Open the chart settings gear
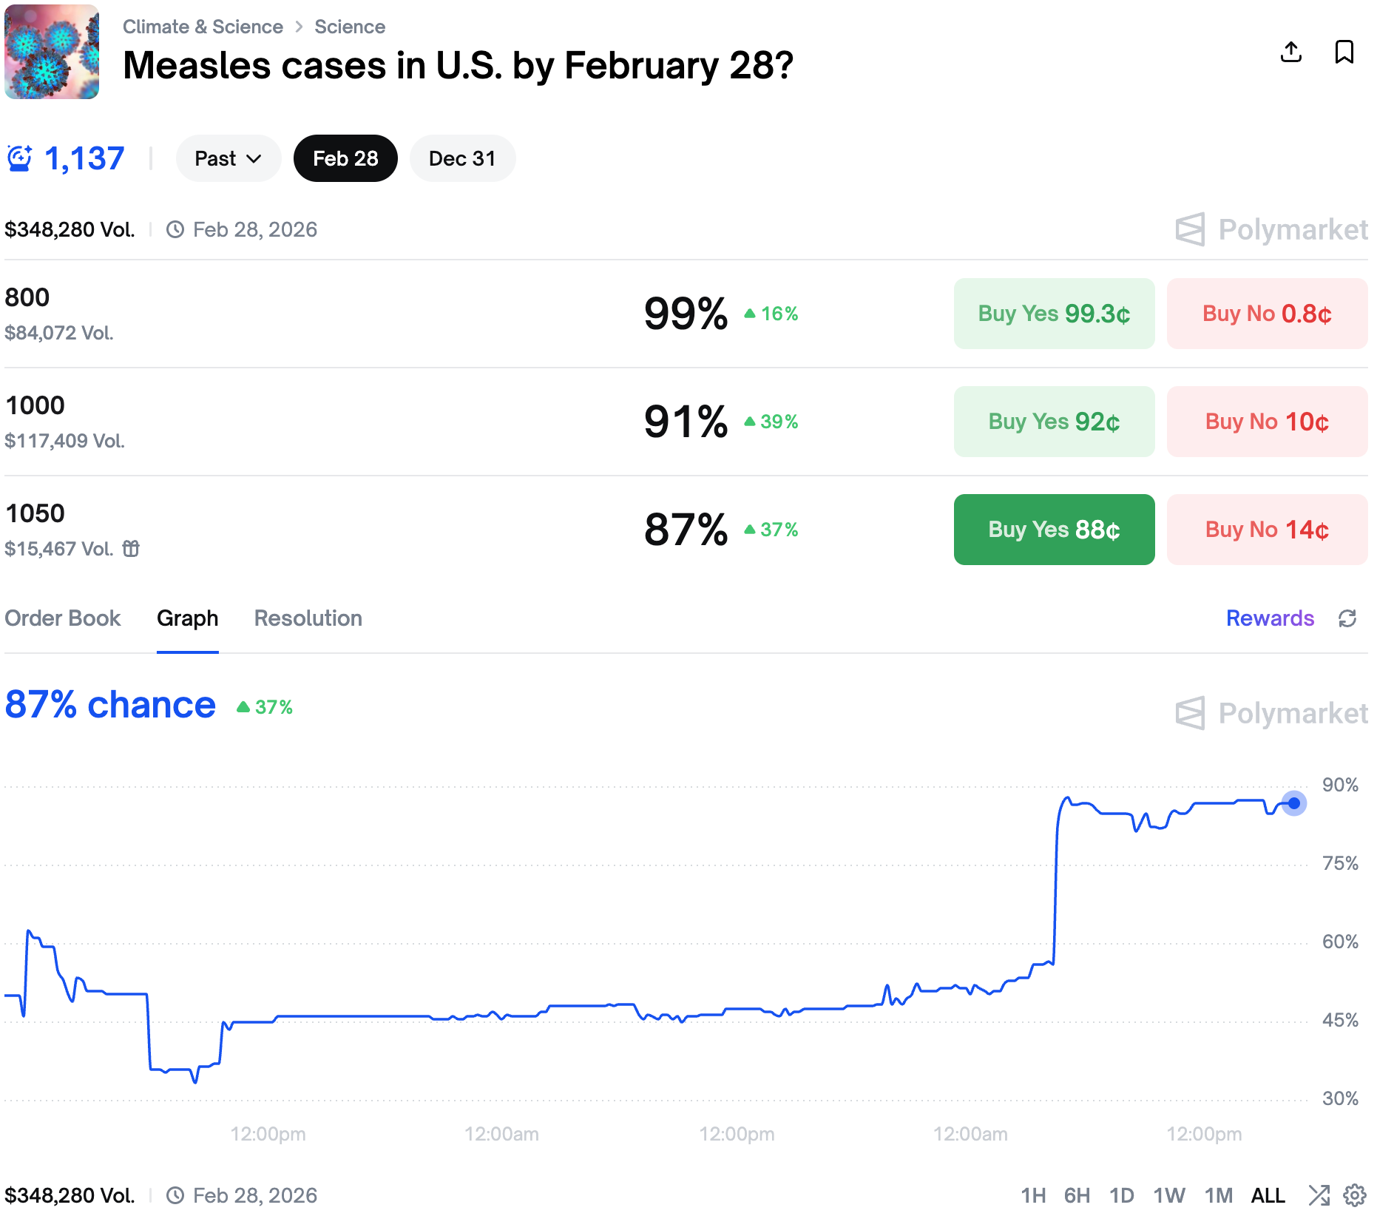Viewport: 1377px width, 1216px height. coord(1355,1195)
